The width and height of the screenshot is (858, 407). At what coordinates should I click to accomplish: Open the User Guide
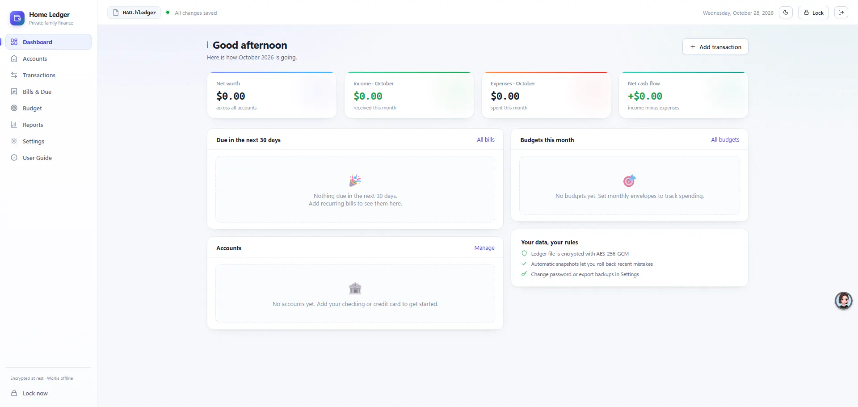[48, 158]
